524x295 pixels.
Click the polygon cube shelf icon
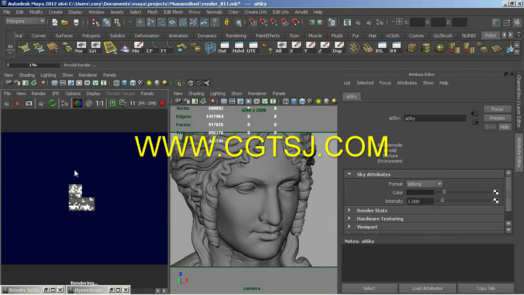point(412,47)
